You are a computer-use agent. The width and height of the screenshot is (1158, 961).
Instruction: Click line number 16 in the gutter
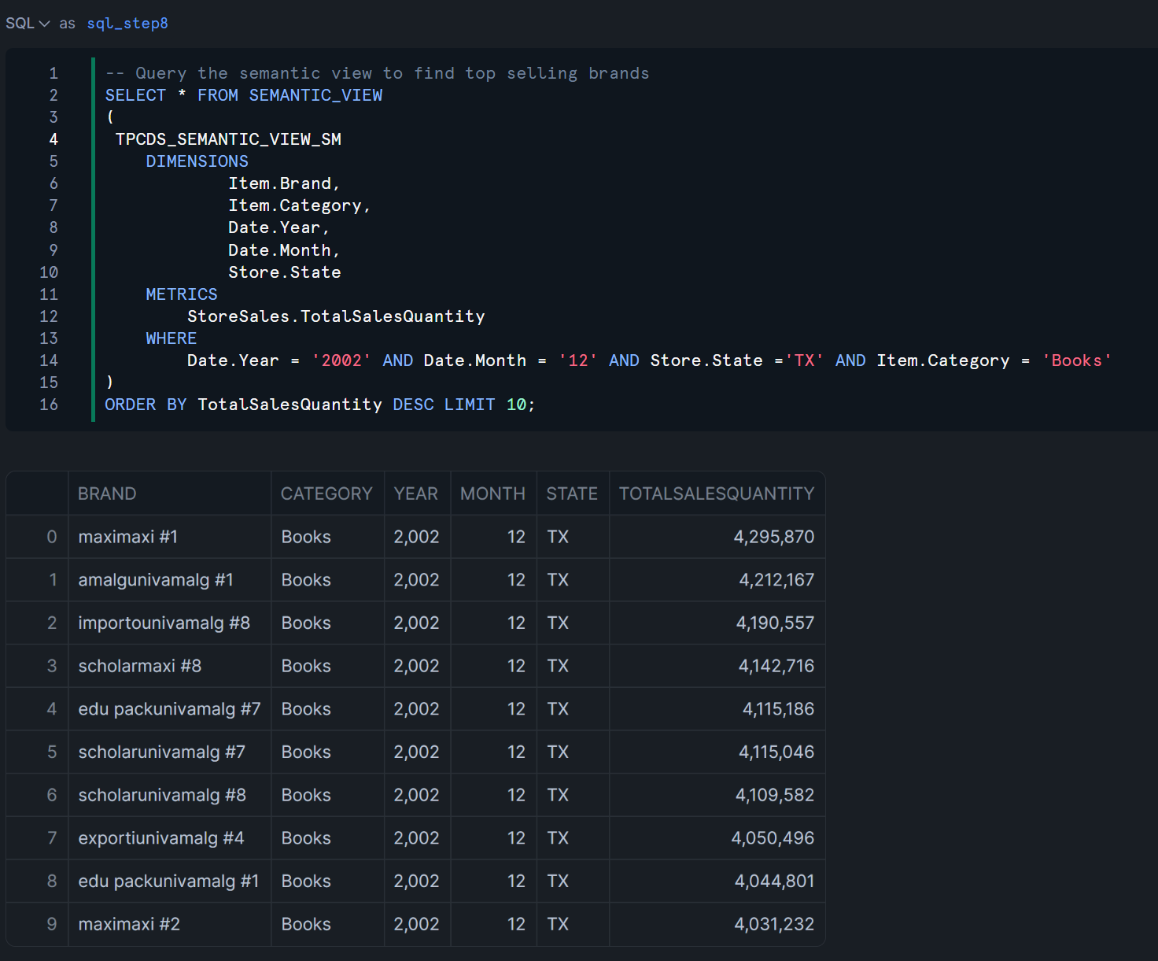(x=49, y=405)
